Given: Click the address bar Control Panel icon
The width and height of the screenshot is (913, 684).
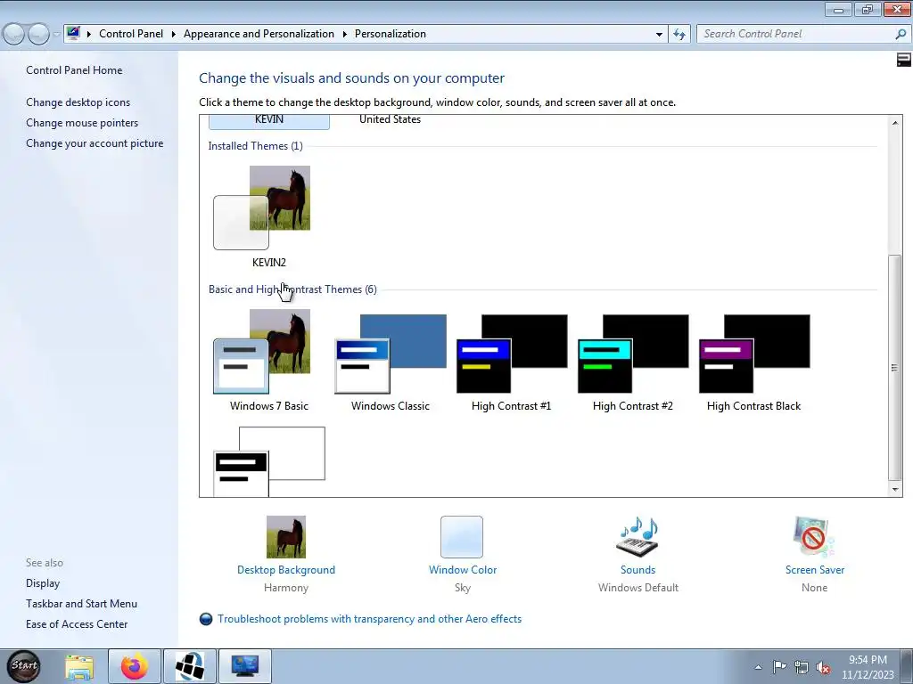Looking at the screenshot, I should point(73,33).
